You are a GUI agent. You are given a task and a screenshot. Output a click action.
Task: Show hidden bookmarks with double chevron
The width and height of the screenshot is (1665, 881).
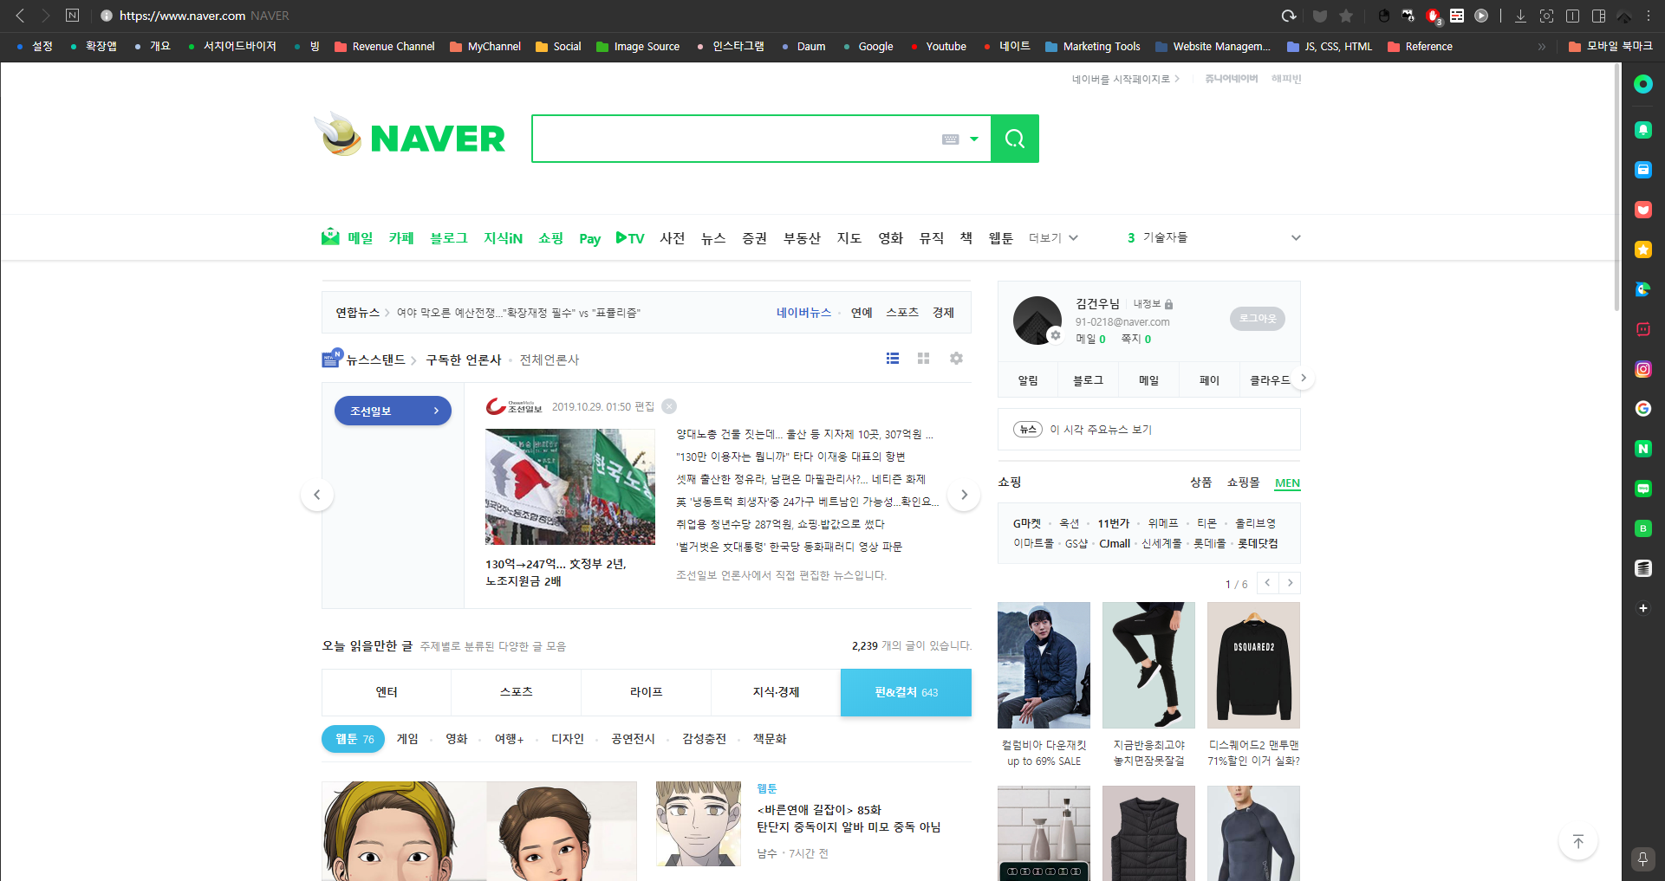pyautogui.click(x=1542, y=47)
